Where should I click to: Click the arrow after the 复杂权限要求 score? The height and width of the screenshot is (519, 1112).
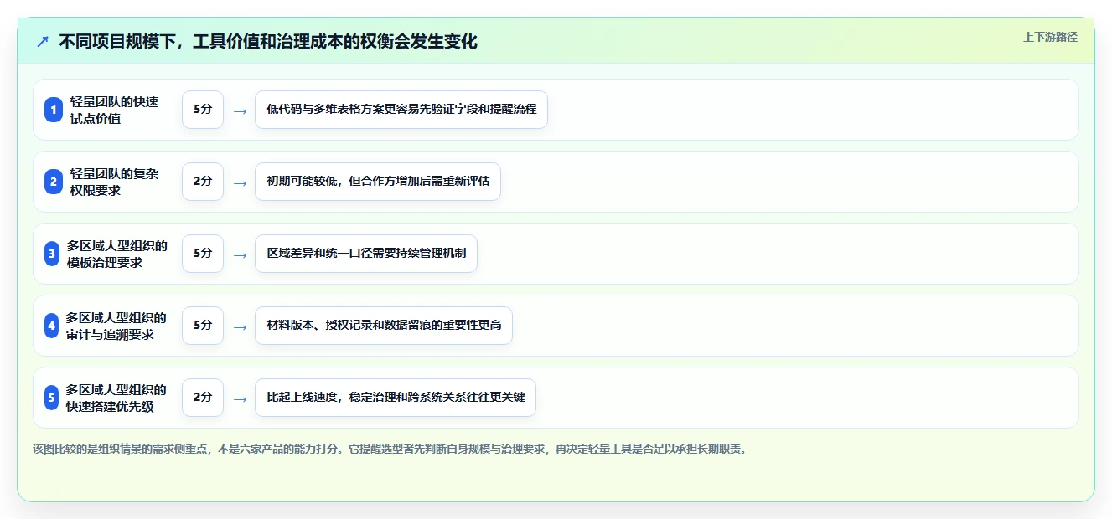pyautogui.click(x=240, y=182)
